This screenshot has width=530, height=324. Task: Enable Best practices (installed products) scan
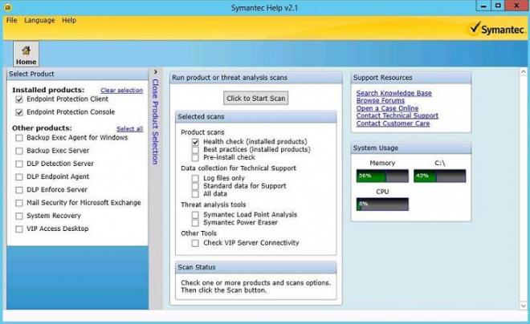click(x=195, y=149)
